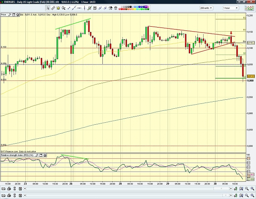The width and height of the screenshot is (256, 199).
Task: Click left scroll arrow of lowest horizontal scrollbar
Action: 25,195
